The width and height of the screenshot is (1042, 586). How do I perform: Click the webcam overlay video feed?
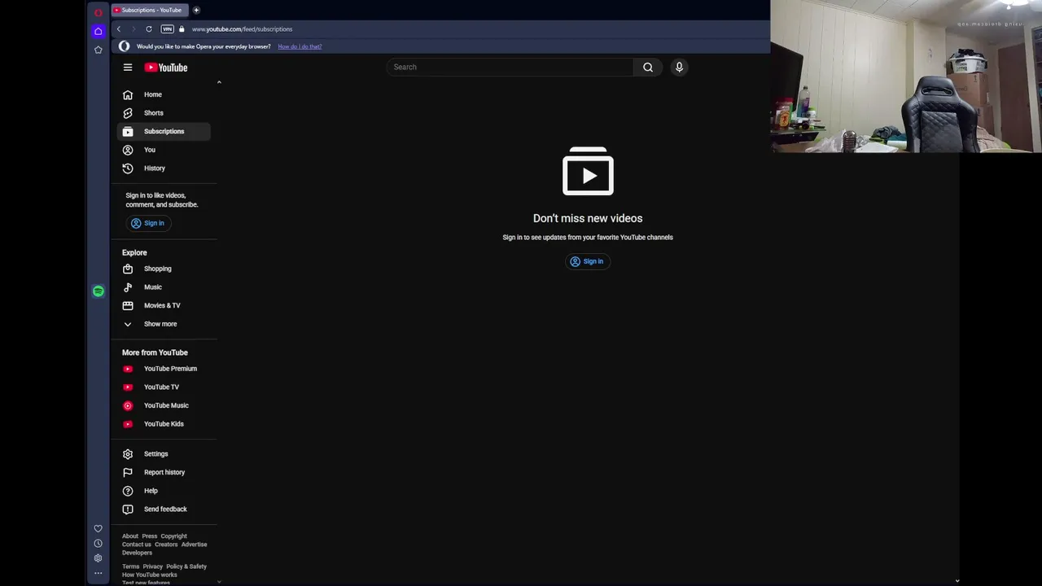click(906, 77)
